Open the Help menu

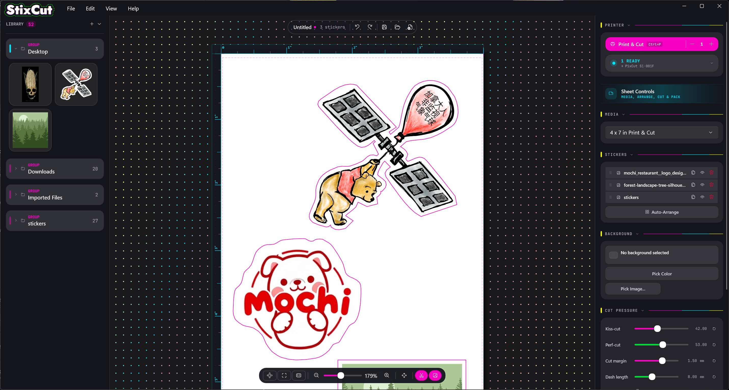[133, 8]
